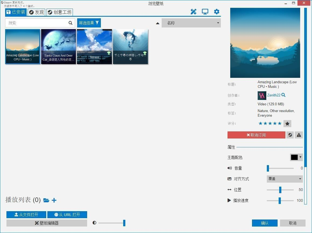Select 千と千尋の神隠し wallpaper thumbnail

(x=130, y=46)
